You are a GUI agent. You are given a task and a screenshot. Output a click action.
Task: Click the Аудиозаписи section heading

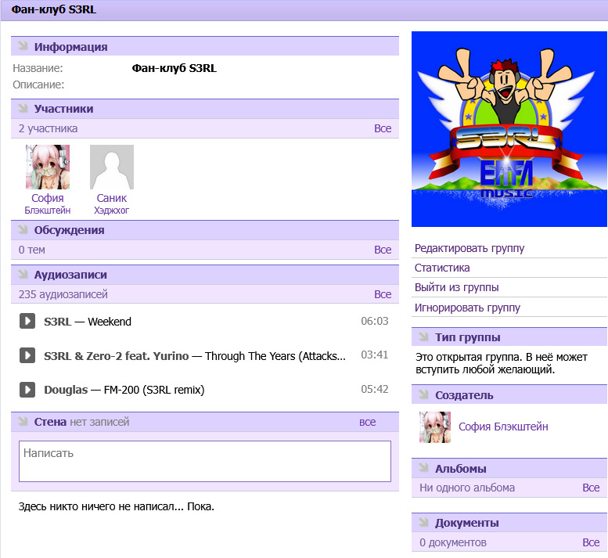point(70,275)
